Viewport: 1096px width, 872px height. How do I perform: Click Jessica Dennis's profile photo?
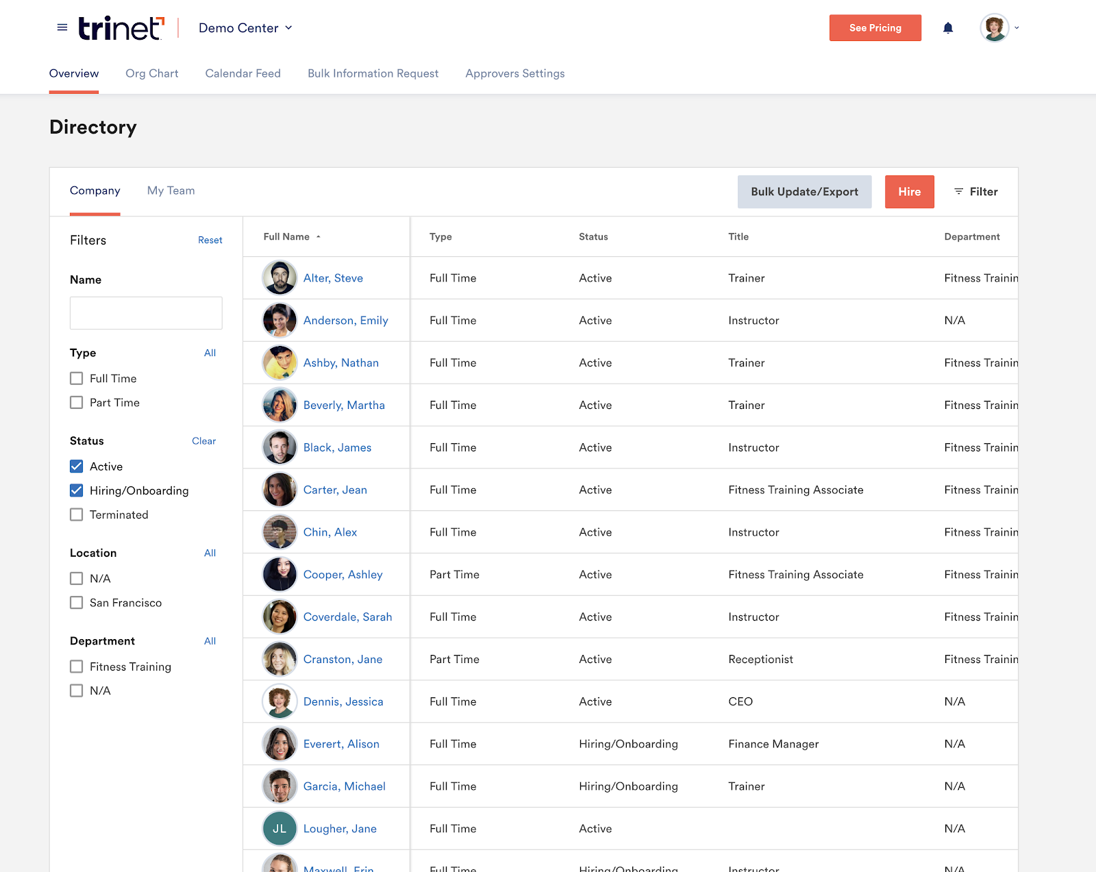coord(279,701)
